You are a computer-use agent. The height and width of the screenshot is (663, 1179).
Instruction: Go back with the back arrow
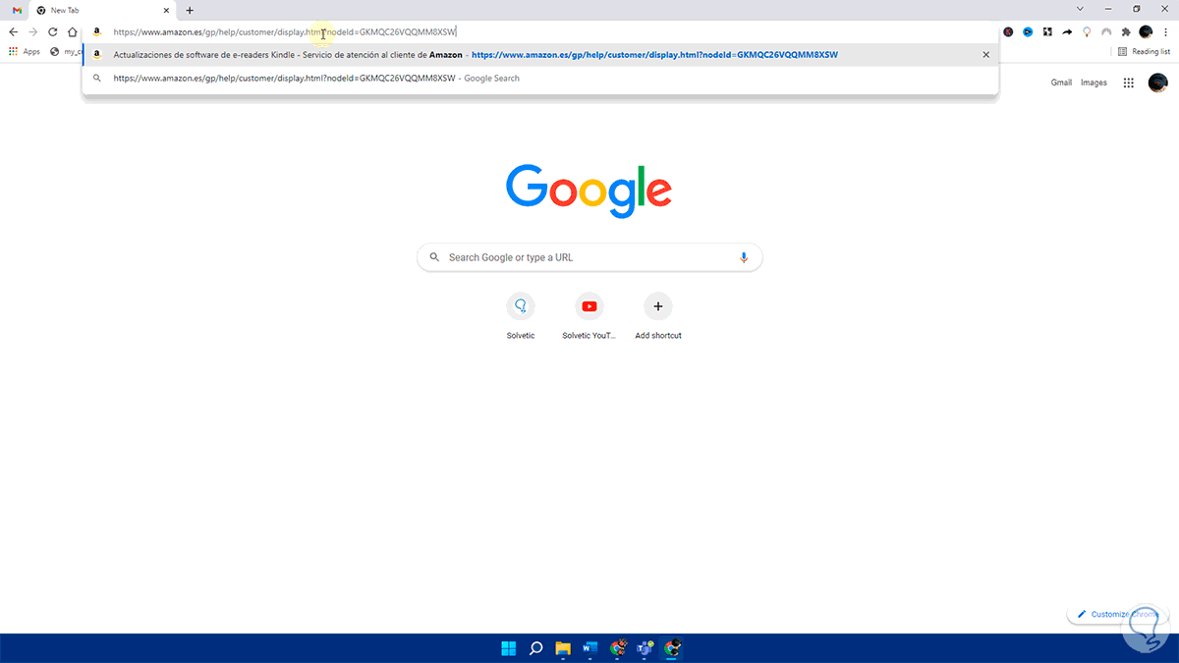click(x=13, y=31)
